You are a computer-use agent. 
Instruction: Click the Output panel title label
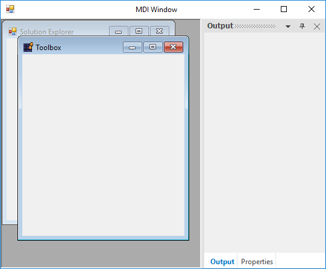[220, 26]
